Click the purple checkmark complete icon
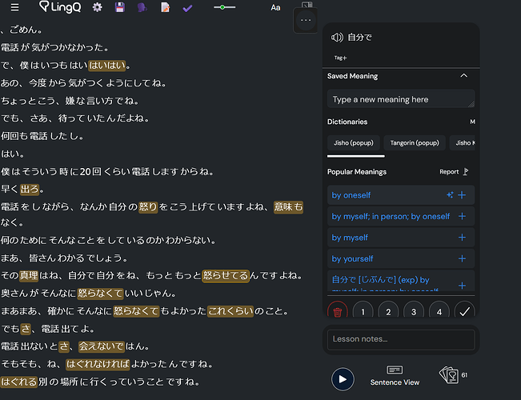 click(x=187, y=8)
